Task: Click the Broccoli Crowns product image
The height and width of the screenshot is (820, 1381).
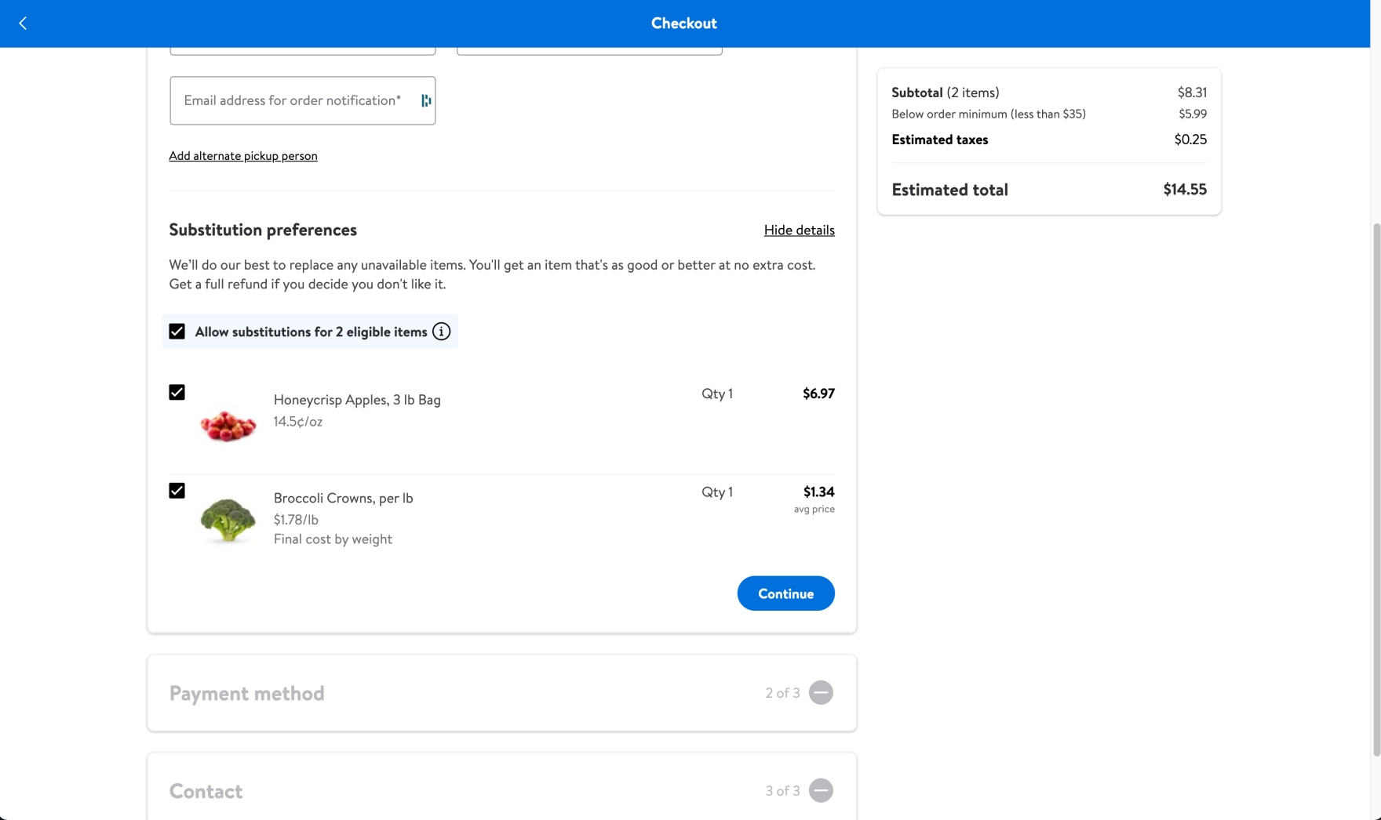Action: click(228, 519)
